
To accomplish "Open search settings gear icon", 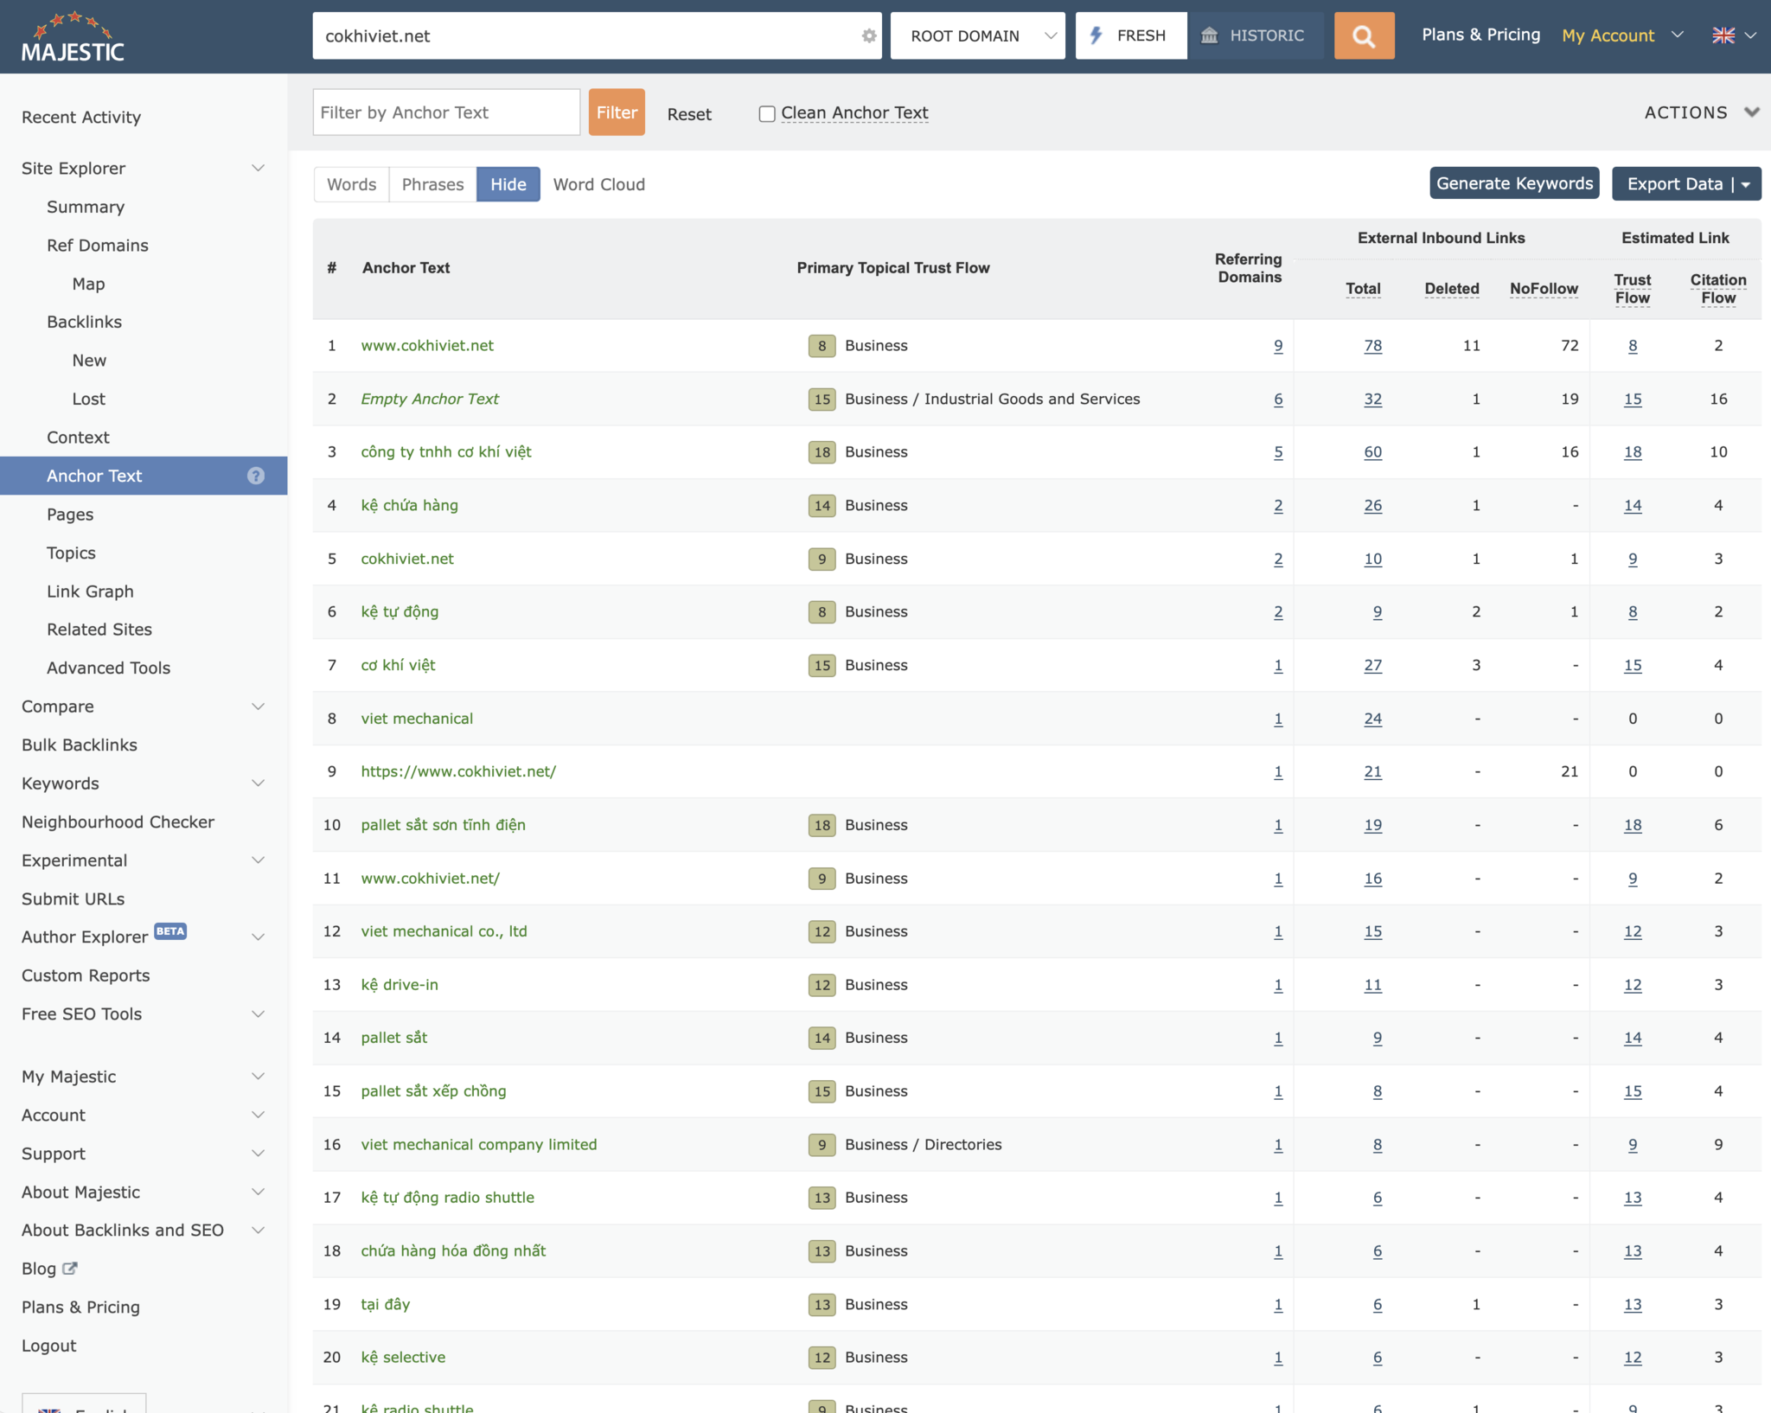I will (868, 35).
